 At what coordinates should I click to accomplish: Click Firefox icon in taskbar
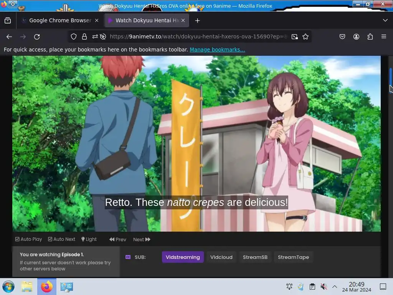point(47,287)
